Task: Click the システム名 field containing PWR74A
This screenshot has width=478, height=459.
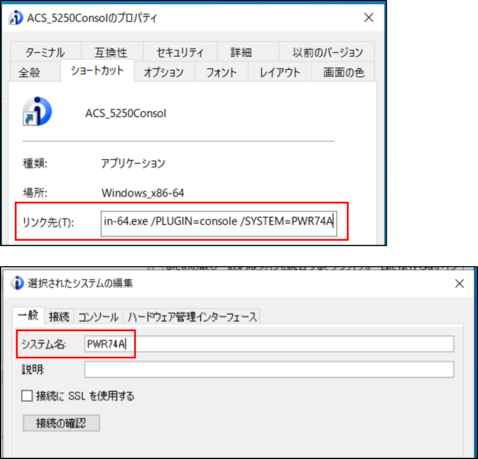Action: click(269, 344)
